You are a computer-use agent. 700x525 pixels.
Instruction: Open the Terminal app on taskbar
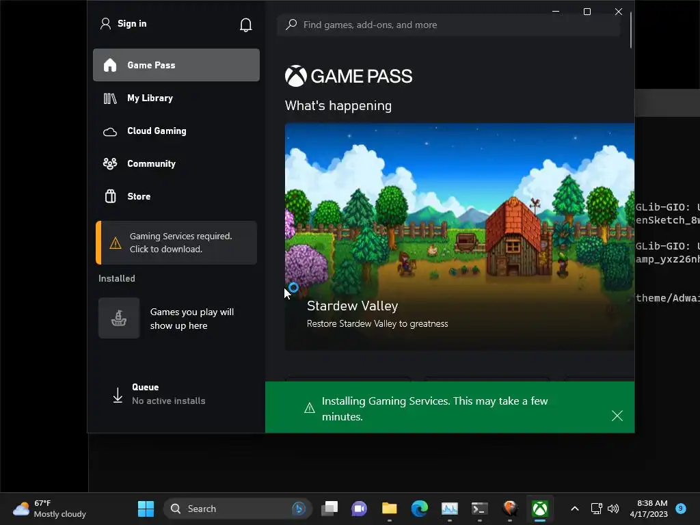coord(479,509)
